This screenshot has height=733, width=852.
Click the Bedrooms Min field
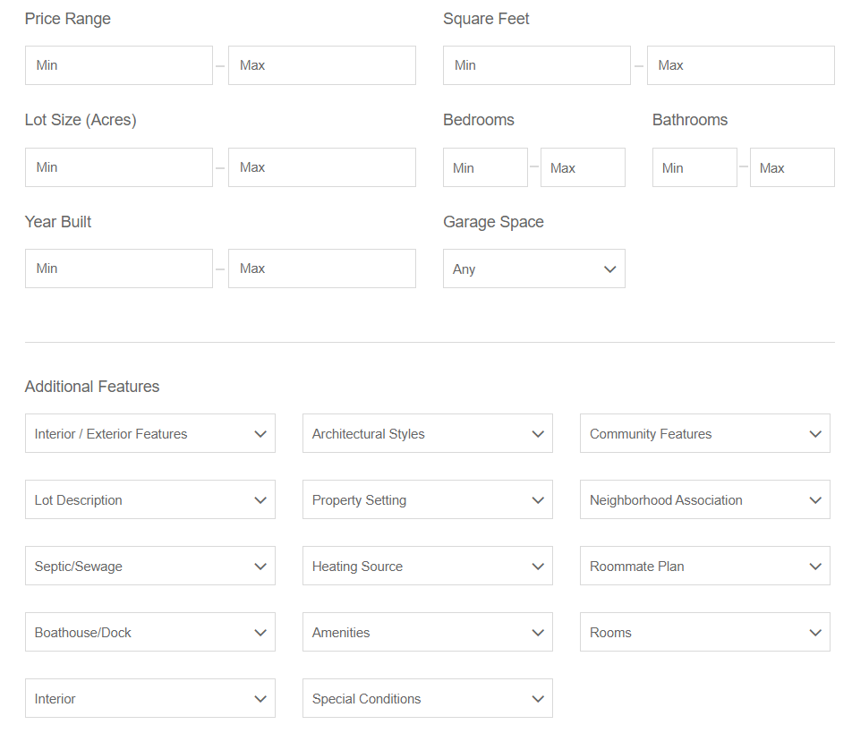(x=485, y=167)
